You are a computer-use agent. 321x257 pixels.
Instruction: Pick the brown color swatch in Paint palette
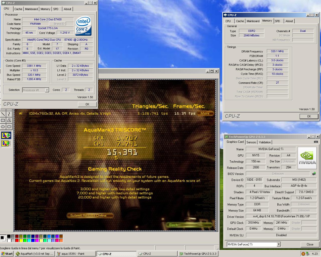tap(61, 236)
